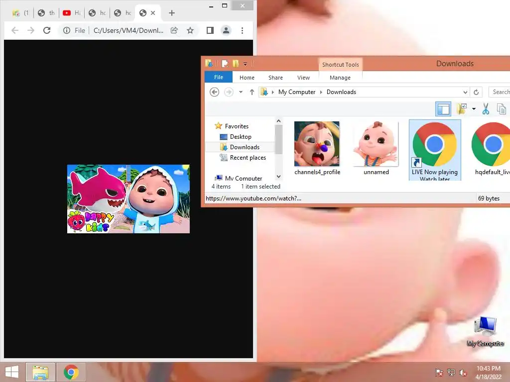Click the Cut scissors icon
Image resolution: width=510 pixels, height=382 pixels.
tap(486, 109)
